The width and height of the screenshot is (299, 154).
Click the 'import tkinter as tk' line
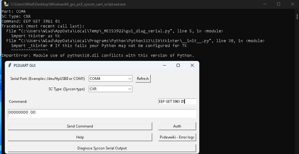(x=35, y=36)
